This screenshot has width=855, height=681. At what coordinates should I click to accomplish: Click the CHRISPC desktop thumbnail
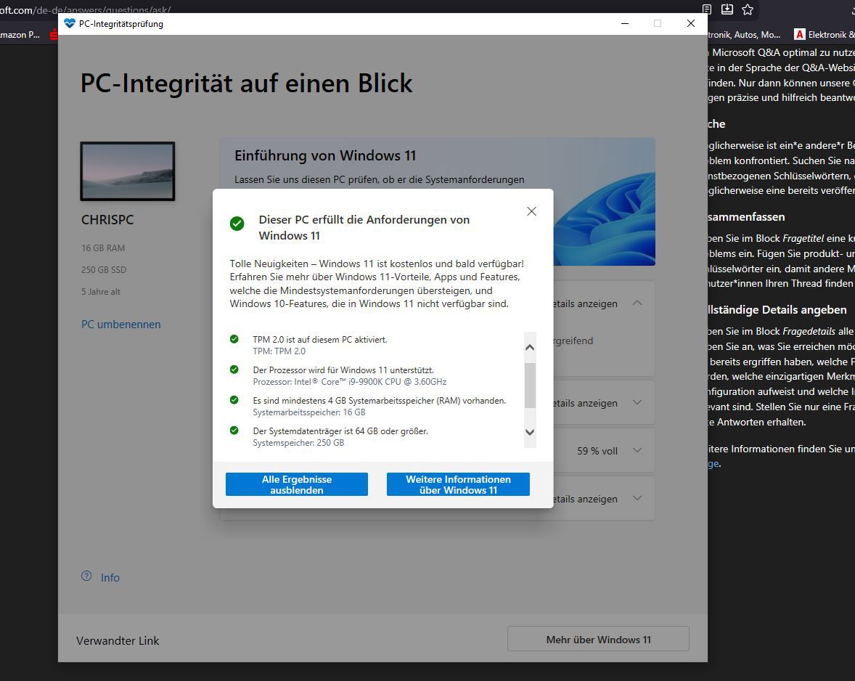click(128, 171)
